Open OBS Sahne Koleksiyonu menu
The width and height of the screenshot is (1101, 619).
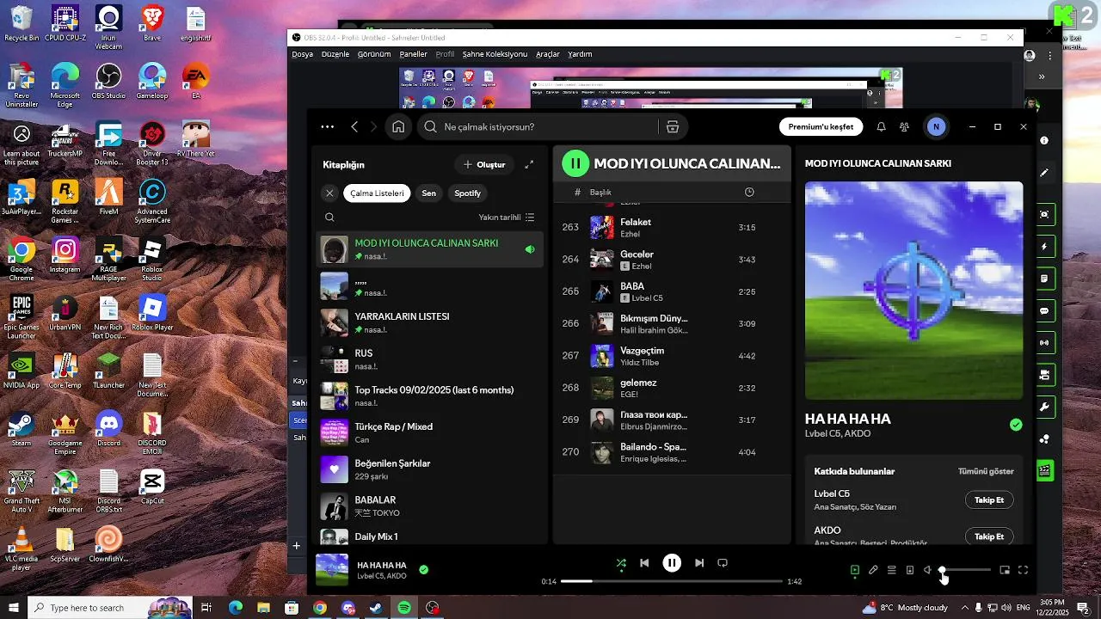coord(495,54)
